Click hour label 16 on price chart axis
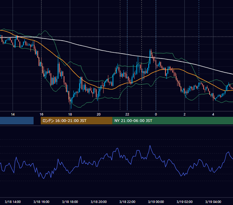Image resolution: width=233 pixels, height=205 pixels. tap(41, 114)
